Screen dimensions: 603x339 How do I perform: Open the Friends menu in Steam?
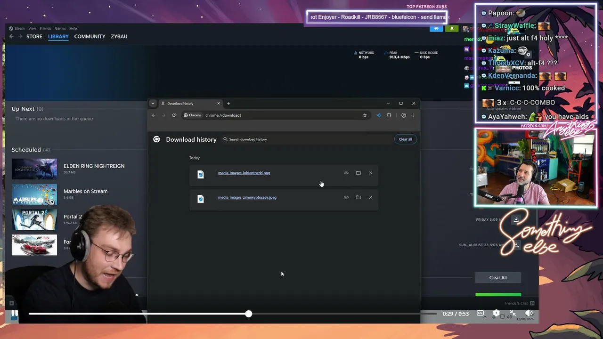point(46,28)
